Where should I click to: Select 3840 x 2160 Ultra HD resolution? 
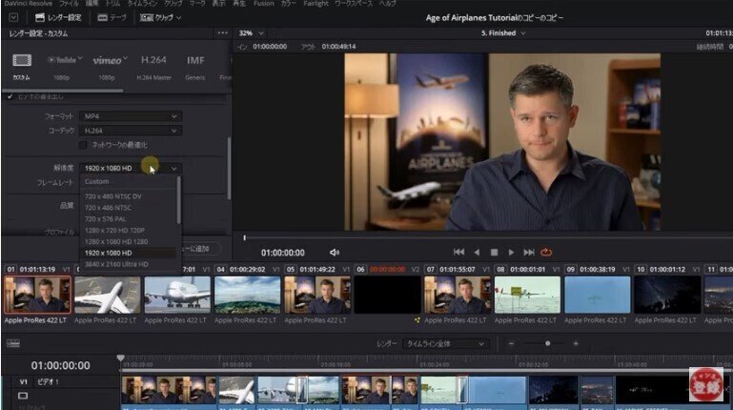(116, 264)
